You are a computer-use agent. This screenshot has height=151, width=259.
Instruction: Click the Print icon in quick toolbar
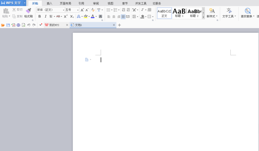click(18, 25)
